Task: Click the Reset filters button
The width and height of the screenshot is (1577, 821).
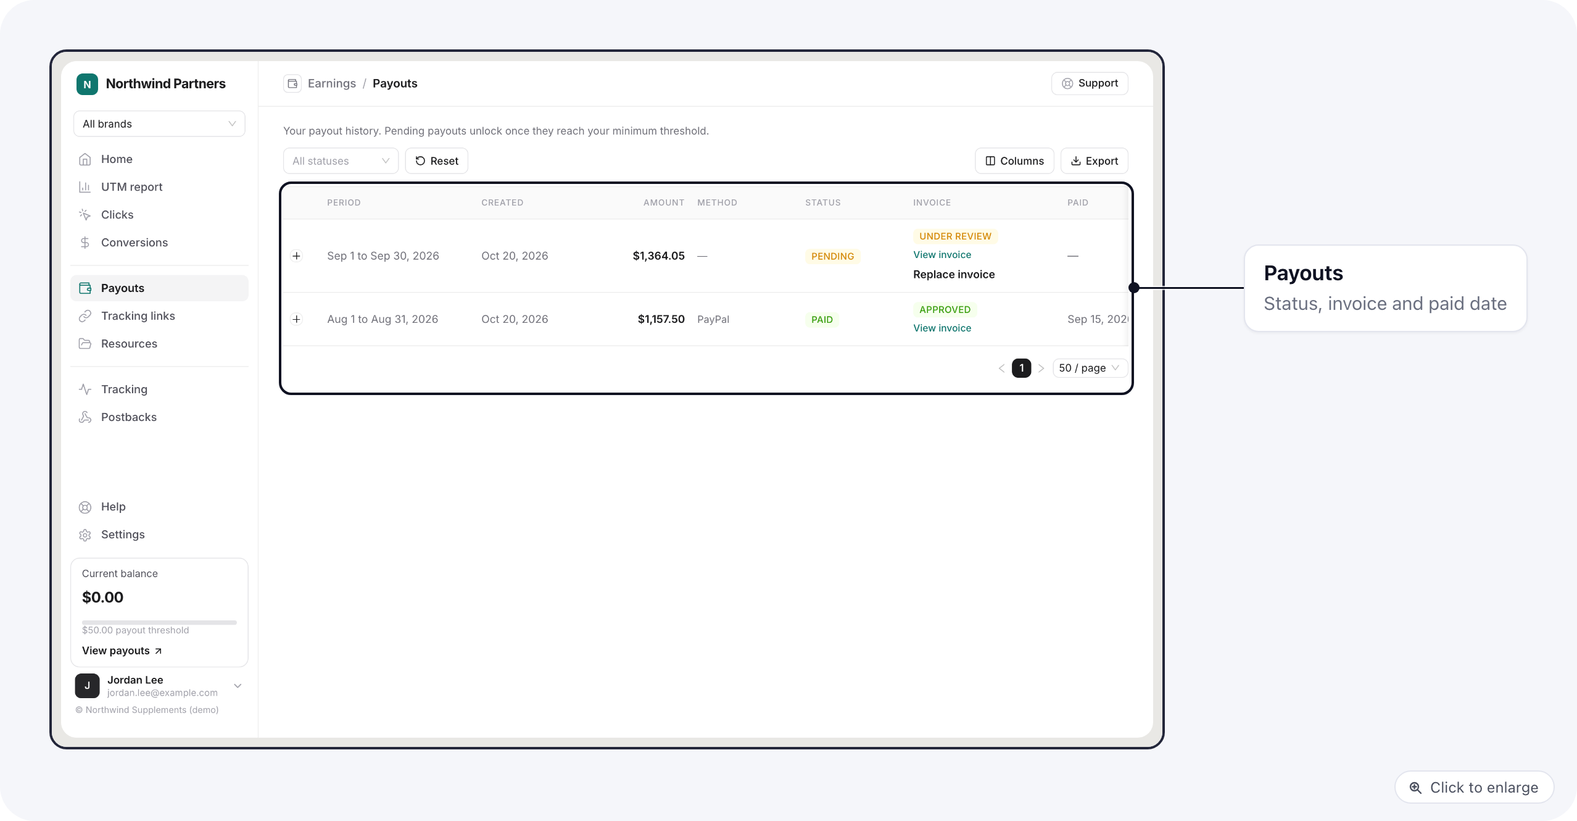Action: (437, 161)
